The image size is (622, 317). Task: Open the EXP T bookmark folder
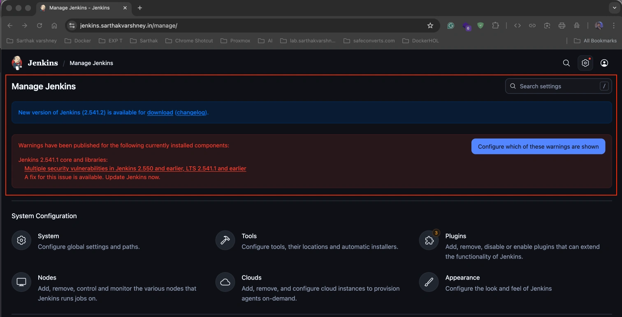(x=111, y=41)
